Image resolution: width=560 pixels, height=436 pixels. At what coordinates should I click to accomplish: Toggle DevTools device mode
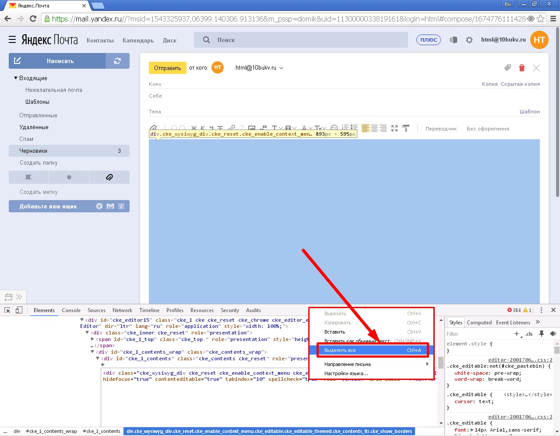[x=19, y=310]
